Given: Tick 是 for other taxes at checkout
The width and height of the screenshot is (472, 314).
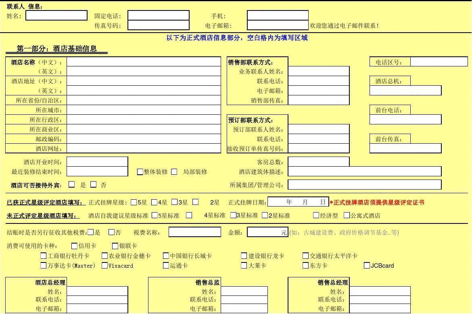Looking at the screenshot, I should [91, 232].
